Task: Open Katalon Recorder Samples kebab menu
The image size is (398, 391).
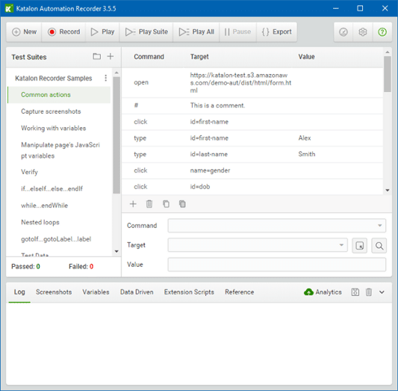Action: click(106, 78)
